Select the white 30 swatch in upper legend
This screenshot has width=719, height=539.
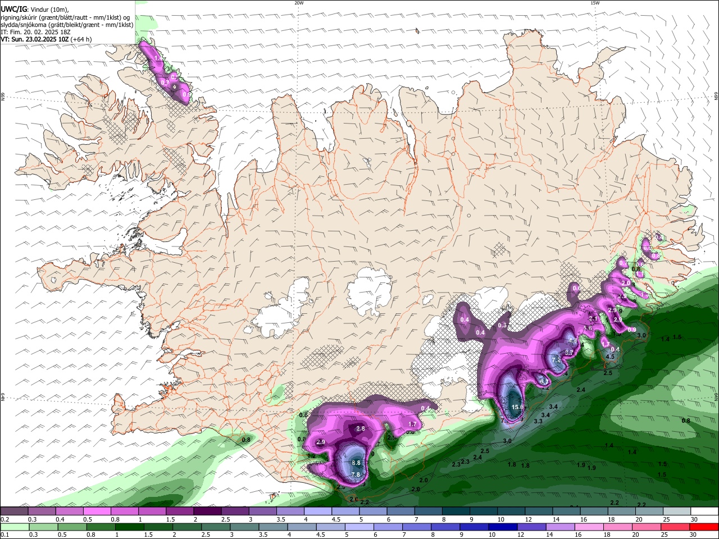(x=705, y=511)
